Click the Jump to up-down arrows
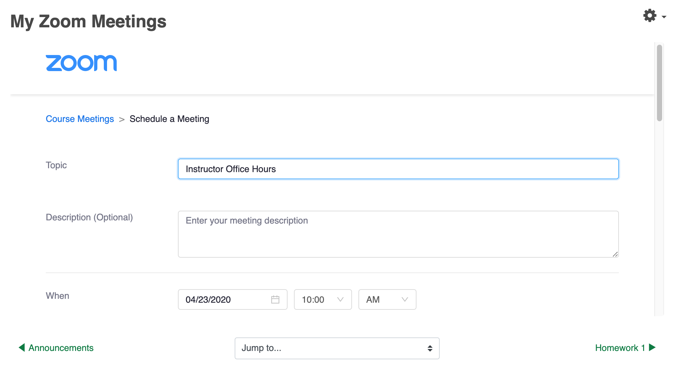 430,348
